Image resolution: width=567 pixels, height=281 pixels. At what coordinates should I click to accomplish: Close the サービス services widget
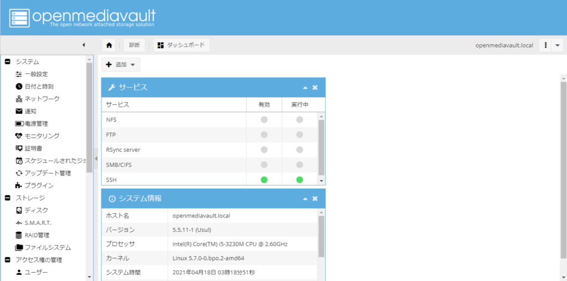(x=315, y=87)
